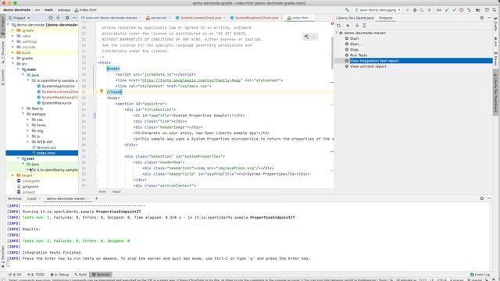Select the Local terminal tab
Screen dimensions: 500x281
tap(31, 198)
